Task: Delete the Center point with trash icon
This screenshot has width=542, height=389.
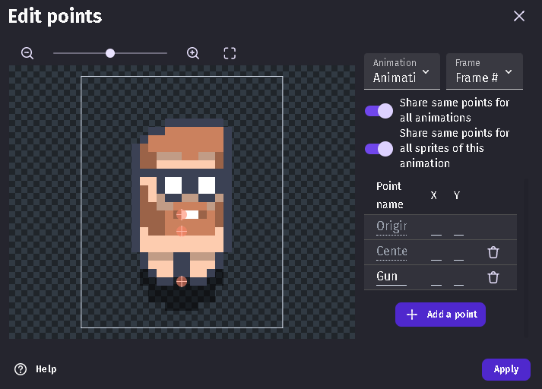Action: [493, 253]
